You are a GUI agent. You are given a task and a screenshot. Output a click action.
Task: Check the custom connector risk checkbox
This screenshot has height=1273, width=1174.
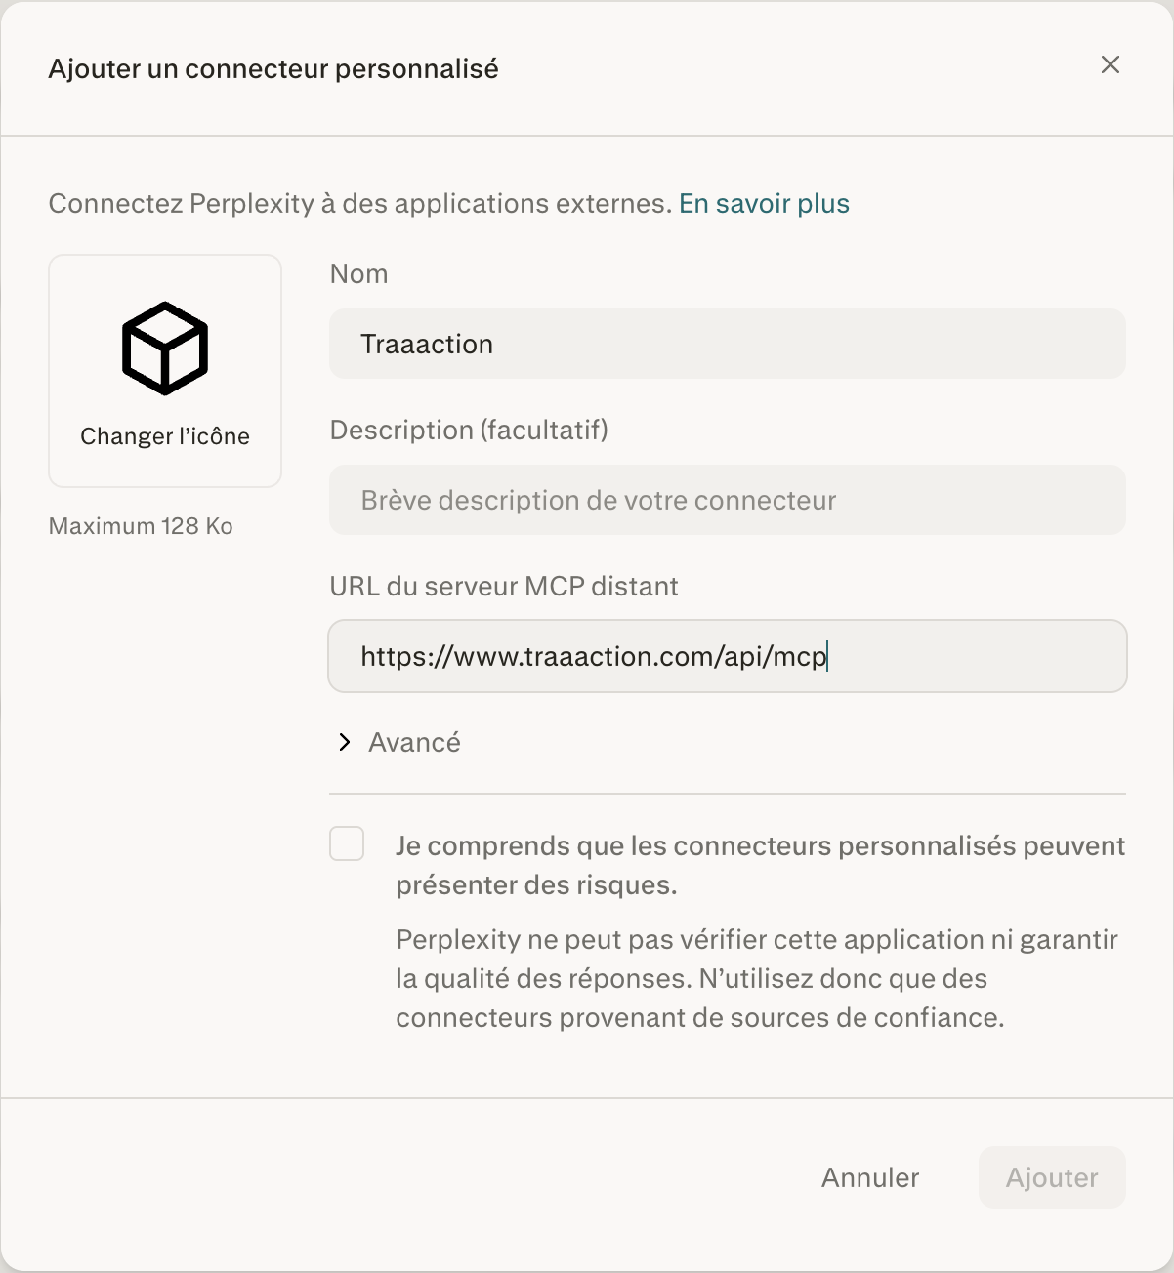point(347,843)
